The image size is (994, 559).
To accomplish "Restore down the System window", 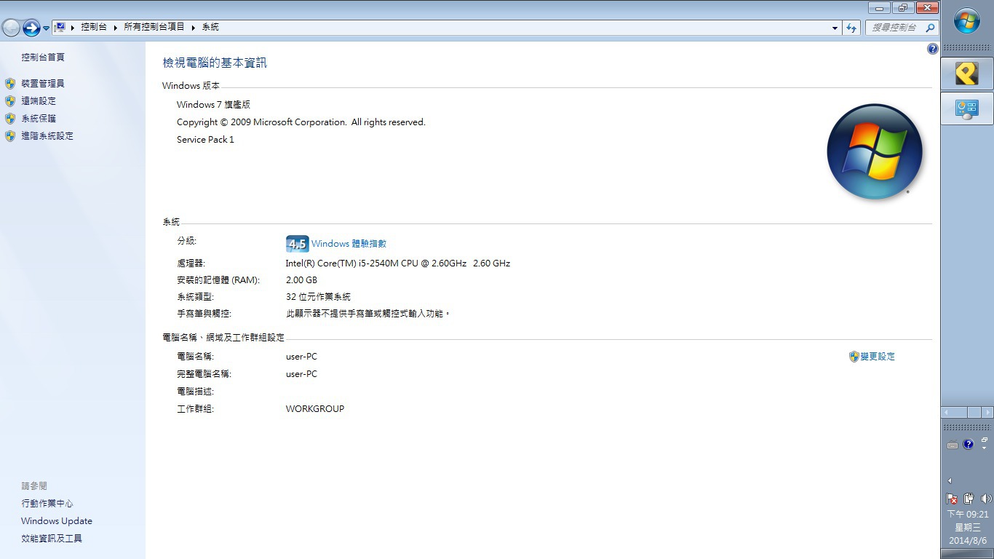I will [903, 8].
